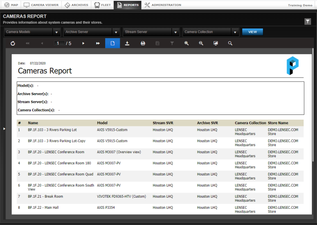The width and height of the screenshot is (317, 225).
Task: Click the Archive SVR column header
Action: [x=208, y=123]
